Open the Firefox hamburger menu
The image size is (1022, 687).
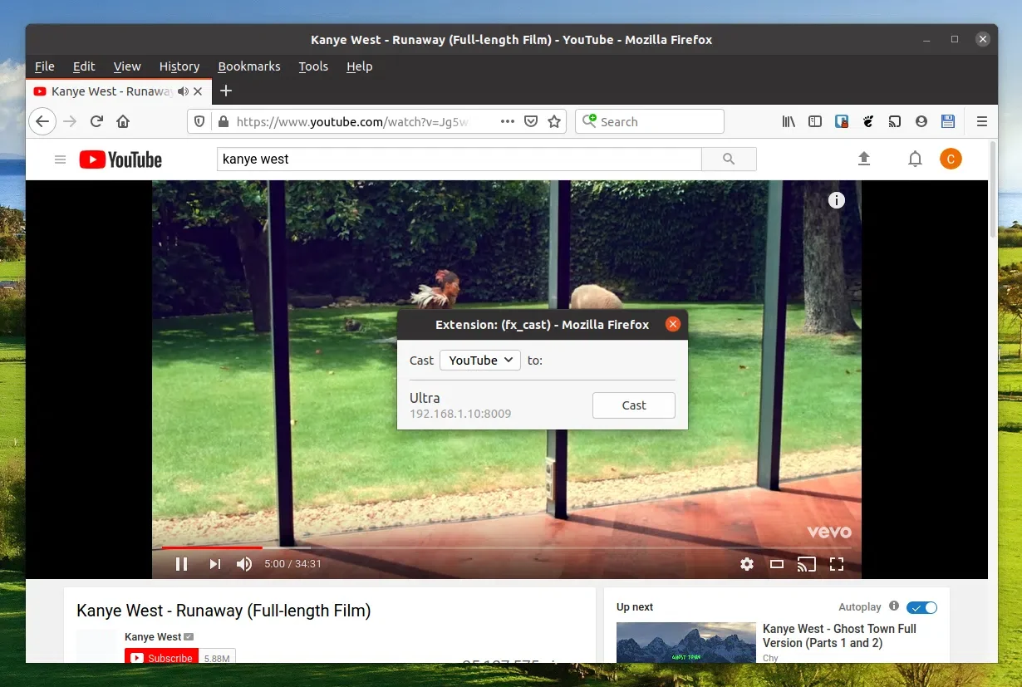pyautogui.click(x=982, y=121)
